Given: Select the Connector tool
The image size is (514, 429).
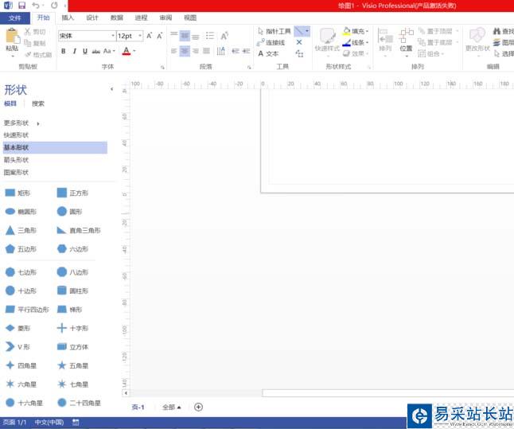Looking at the screenshot, I should [x=271, y=43].
